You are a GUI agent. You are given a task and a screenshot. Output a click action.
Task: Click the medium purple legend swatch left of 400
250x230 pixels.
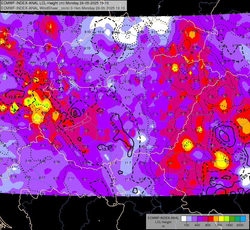click(x=195, y=219)
